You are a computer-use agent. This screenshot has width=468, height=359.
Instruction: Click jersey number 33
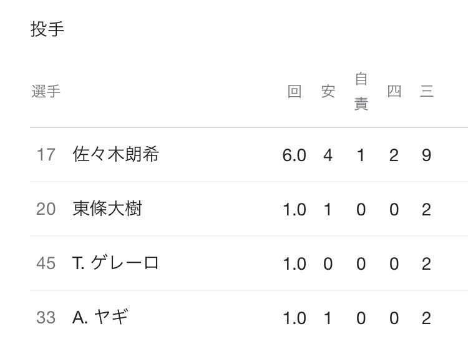pyautogui.click(x=46, y=317)
